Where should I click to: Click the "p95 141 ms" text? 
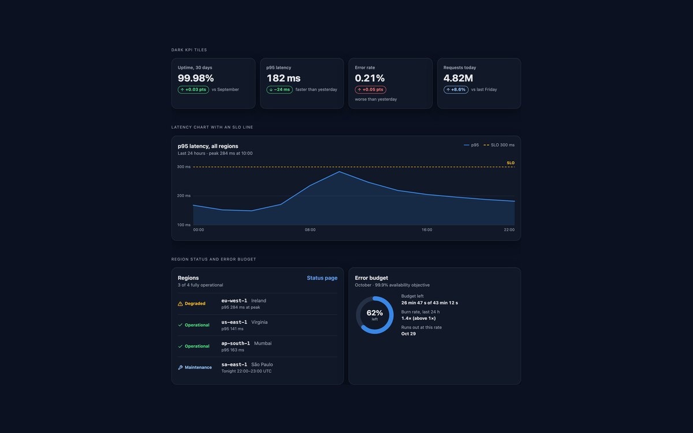(x=233, y=329)
